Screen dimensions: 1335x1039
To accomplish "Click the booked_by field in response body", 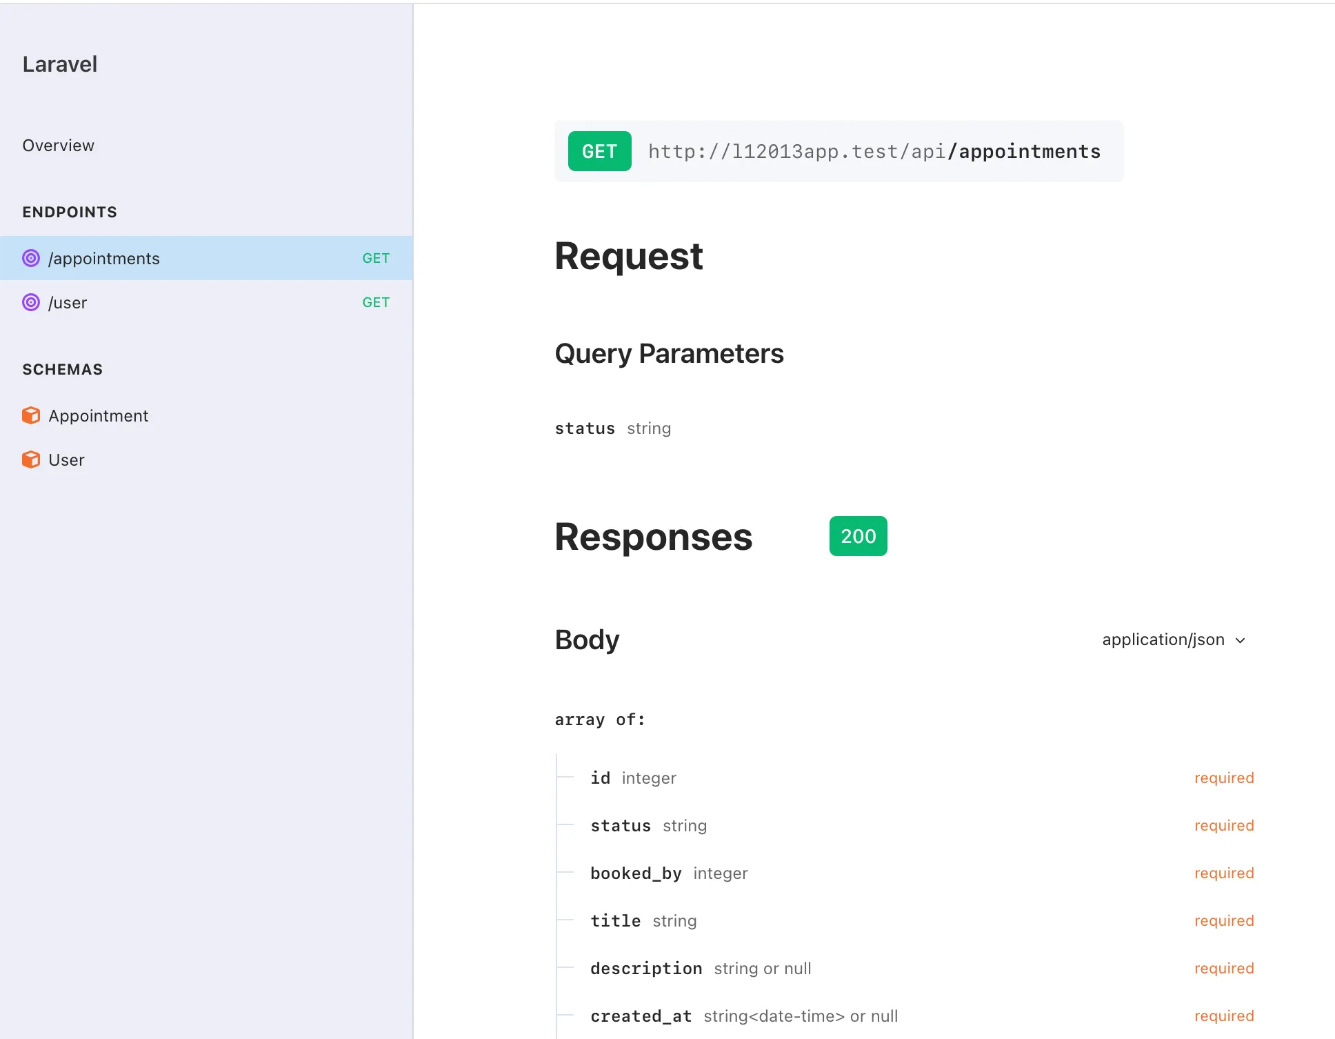I will 636,873.
